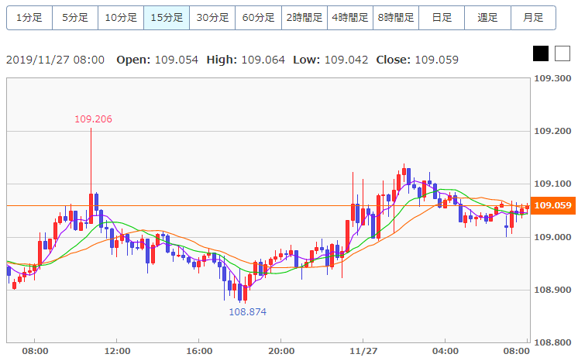The image size is (578, 361).
Task: Click the 109.206 high price marker
Action: tap(93, 119)
